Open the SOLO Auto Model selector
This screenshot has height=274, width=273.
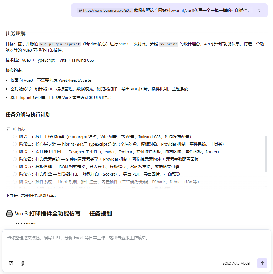pos(236,263)
